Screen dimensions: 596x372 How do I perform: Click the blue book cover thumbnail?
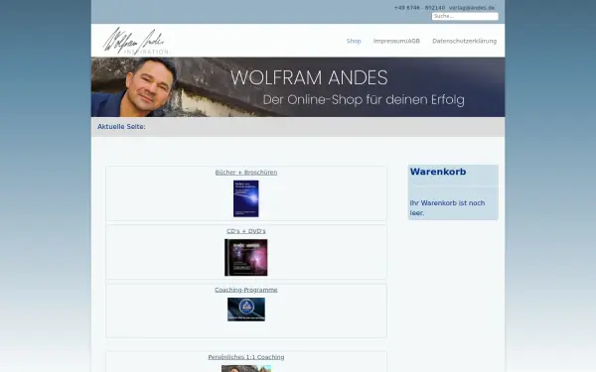pyautogui.click(x=246, y=198)
